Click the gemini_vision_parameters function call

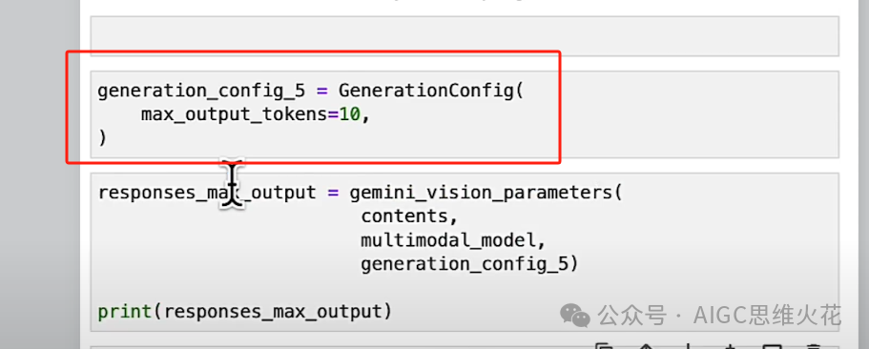click(481, 193)
